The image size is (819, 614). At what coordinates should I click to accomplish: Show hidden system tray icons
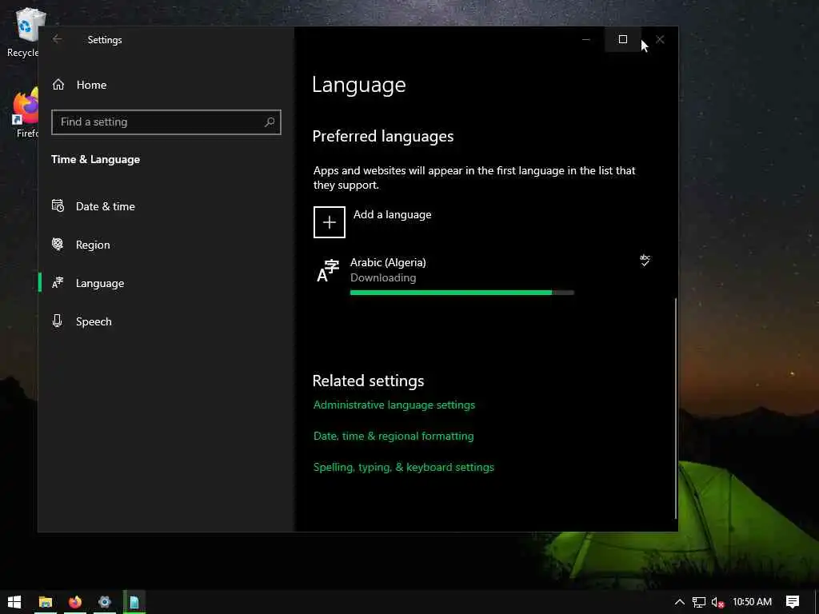pos(680,602)
